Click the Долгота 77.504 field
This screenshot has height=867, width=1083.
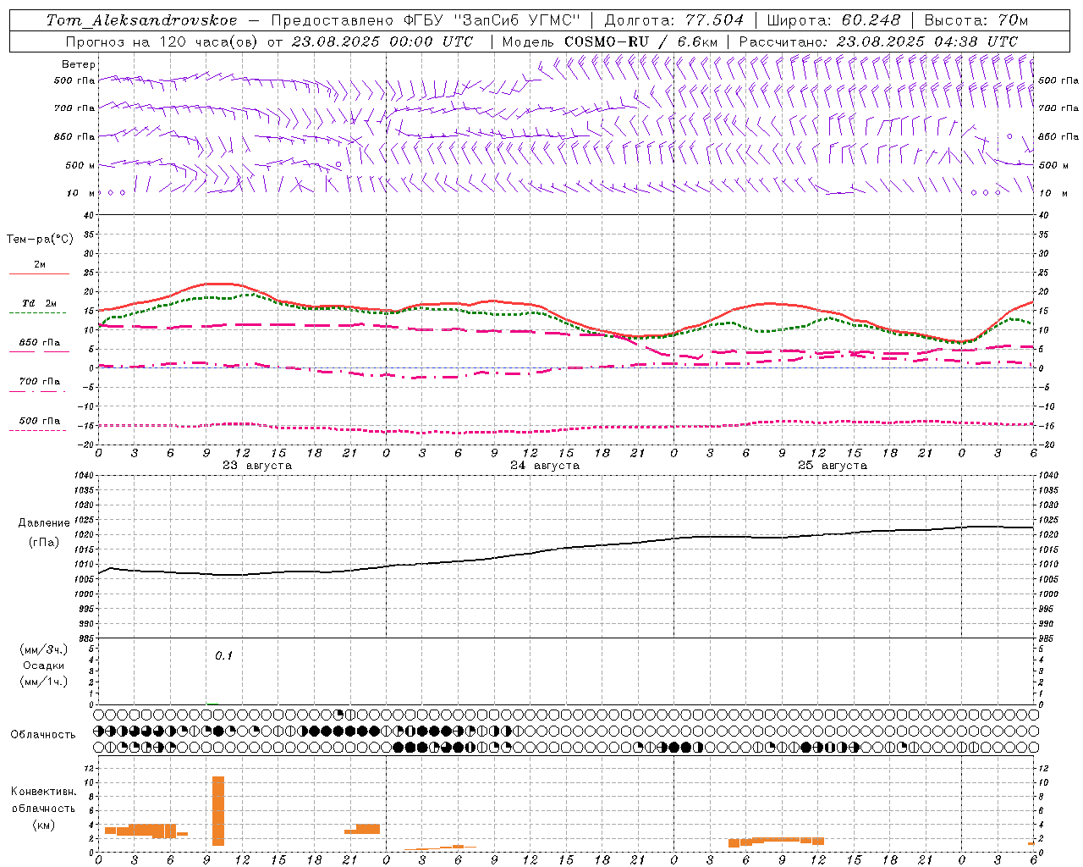(673, 20)
